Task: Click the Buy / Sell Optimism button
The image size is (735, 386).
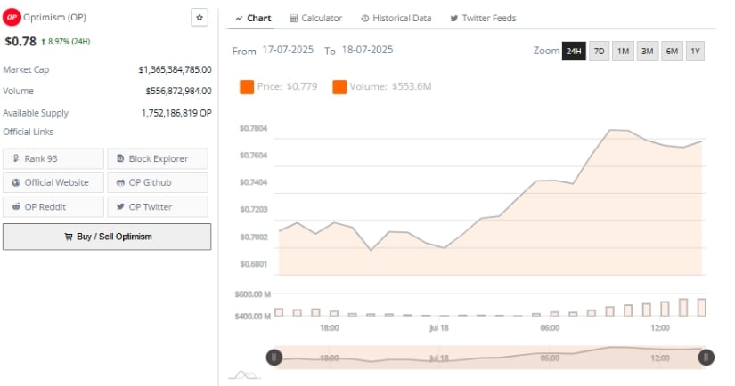Action: [107, 237]
